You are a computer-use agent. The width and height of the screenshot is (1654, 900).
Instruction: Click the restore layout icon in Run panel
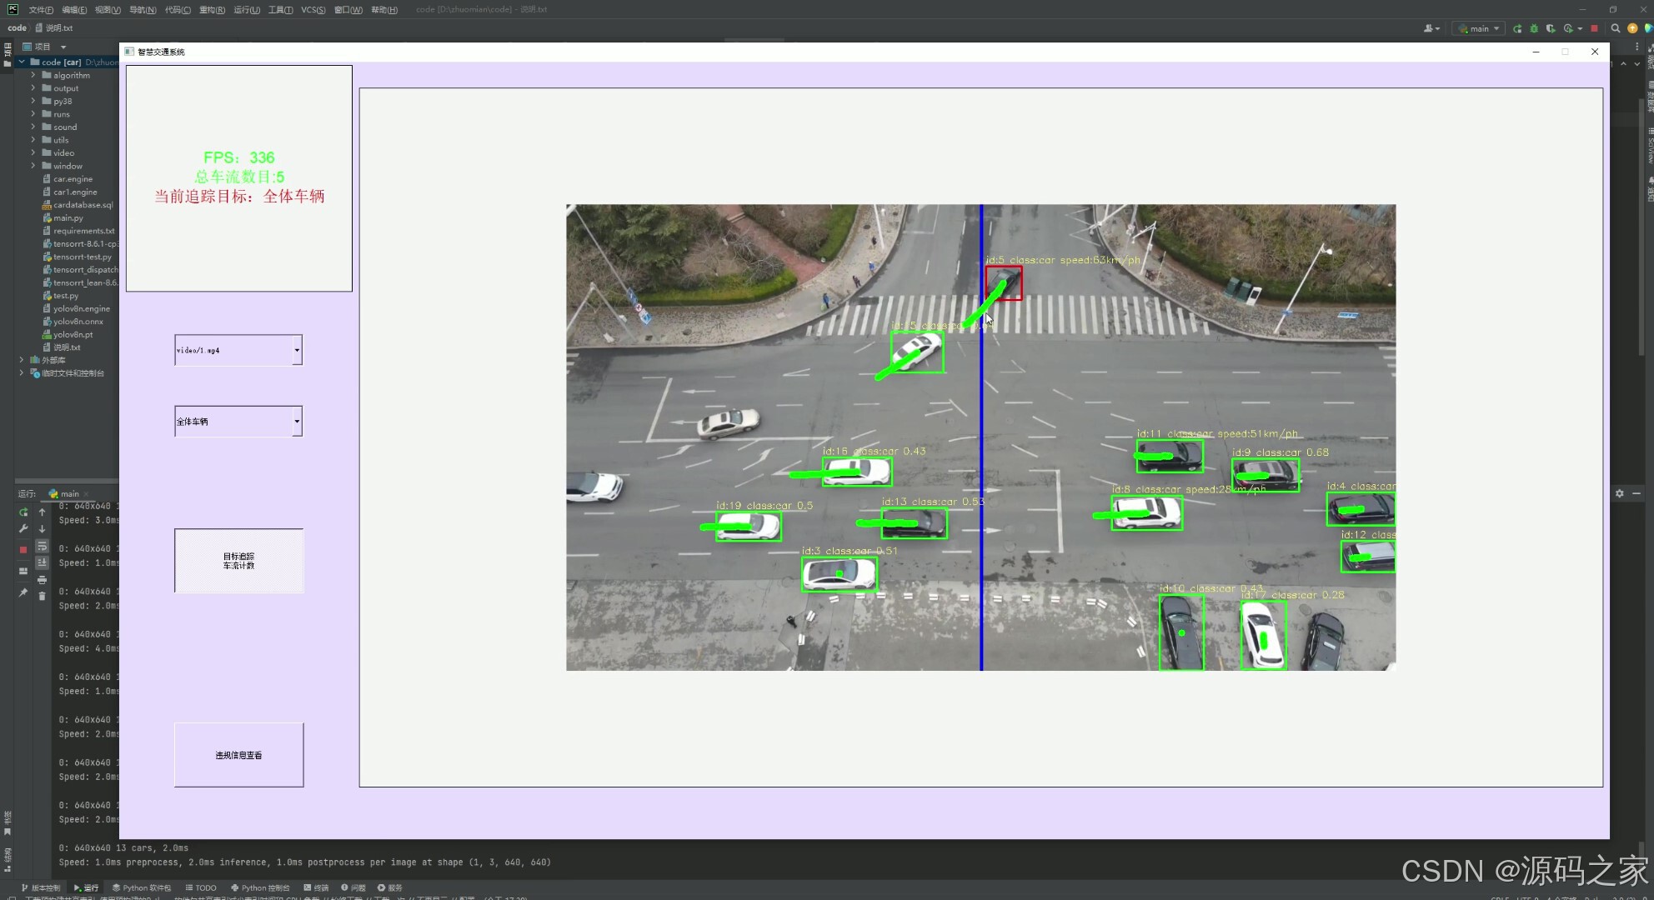pyautogui.click(x=23, y=571)
